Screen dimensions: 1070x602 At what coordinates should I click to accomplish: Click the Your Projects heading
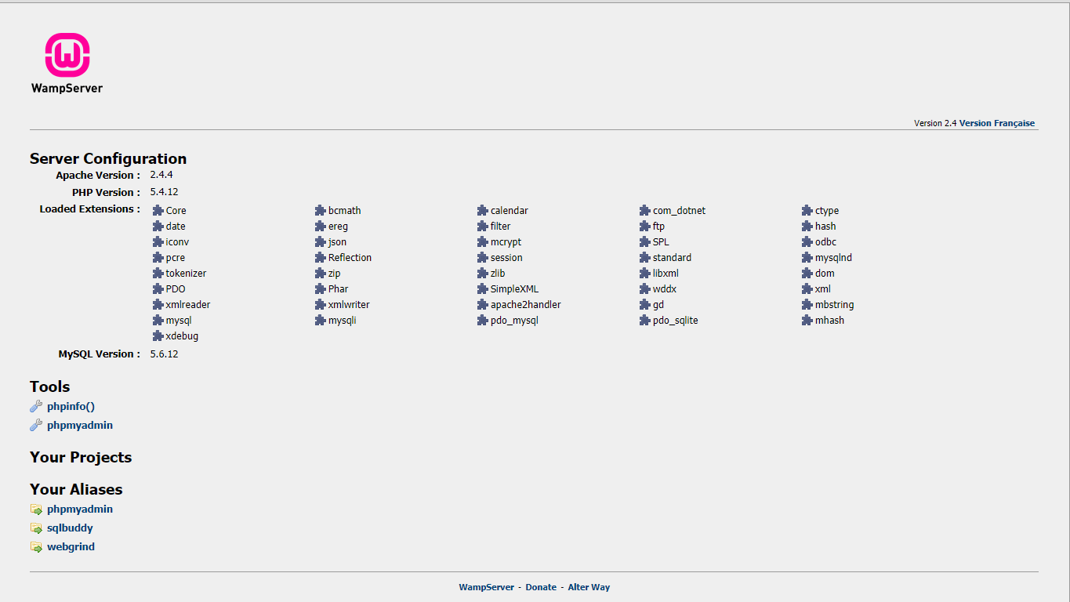point(81,458)
